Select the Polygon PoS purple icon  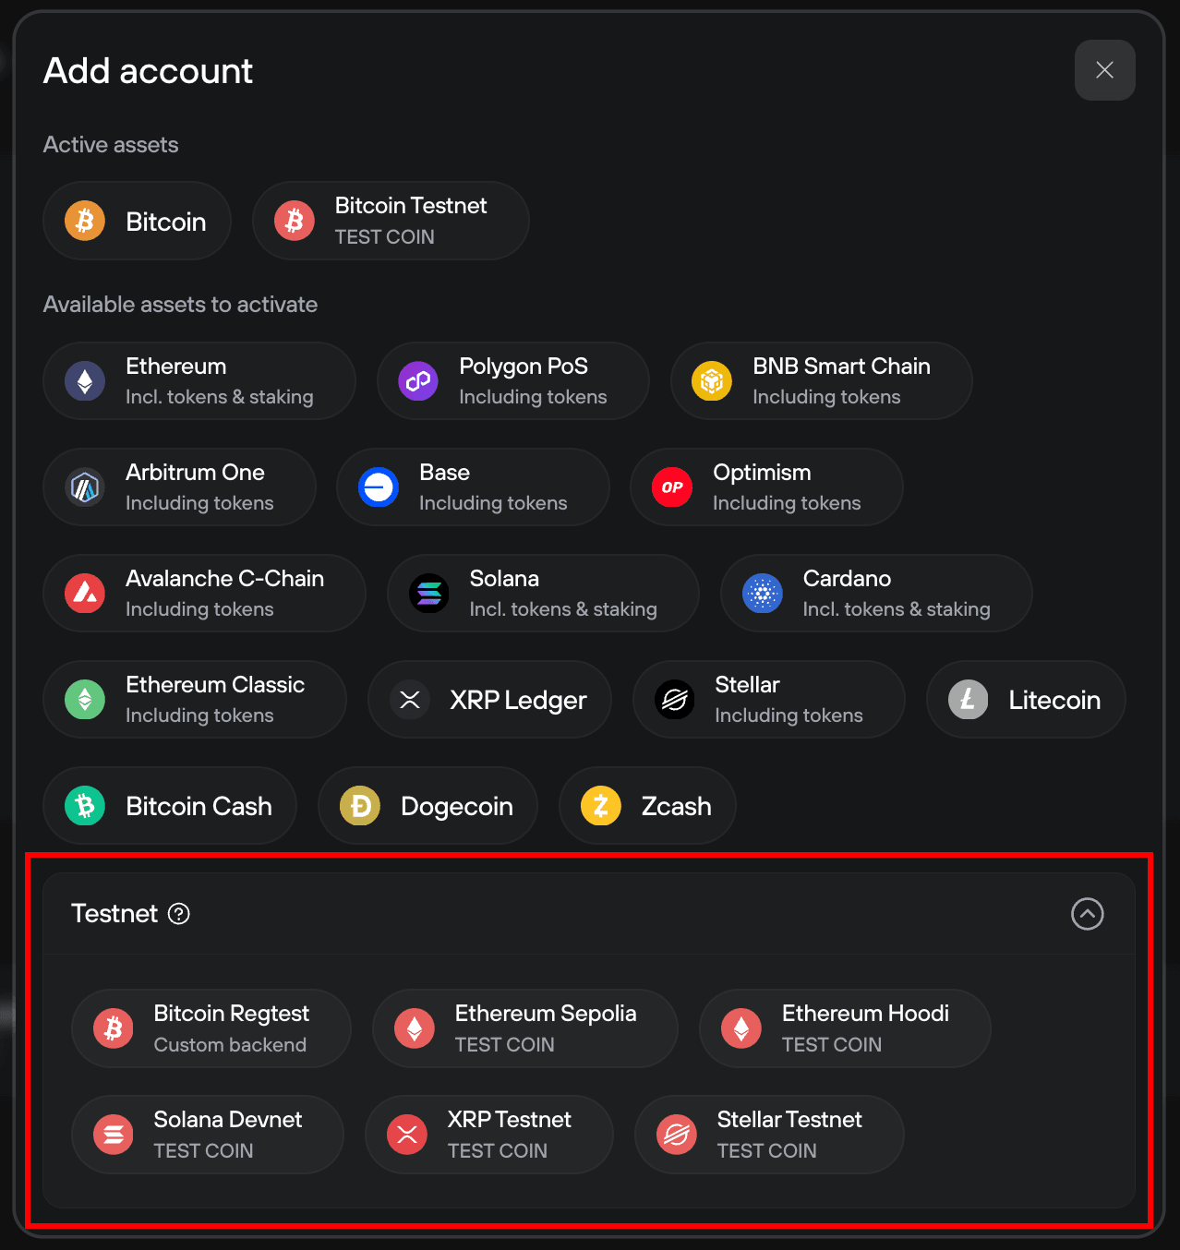tap(417, 380)
